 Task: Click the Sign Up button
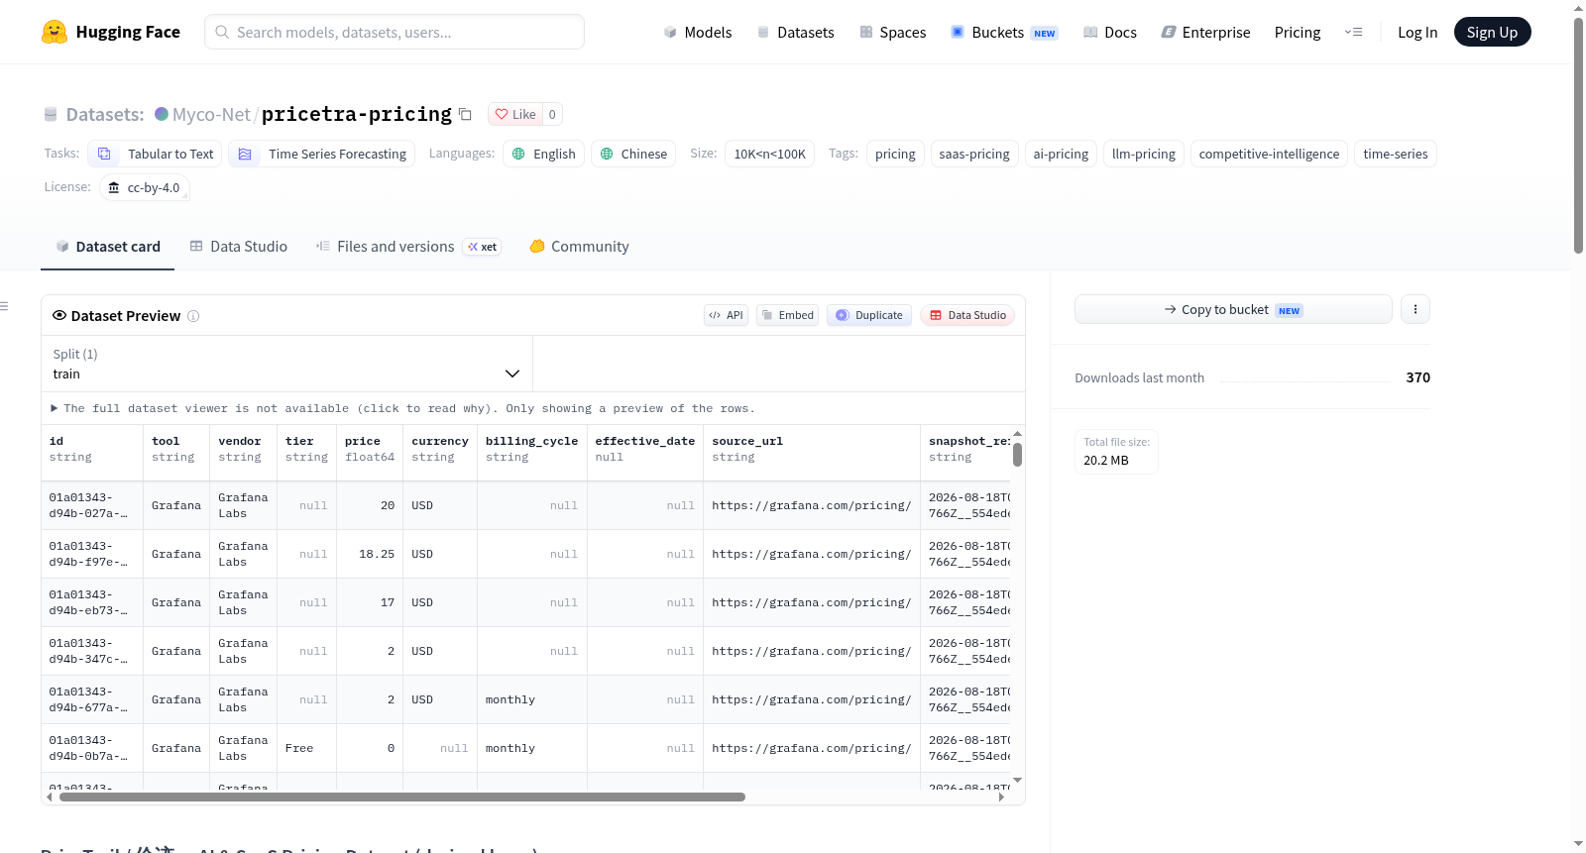[x=1492, y=32]
